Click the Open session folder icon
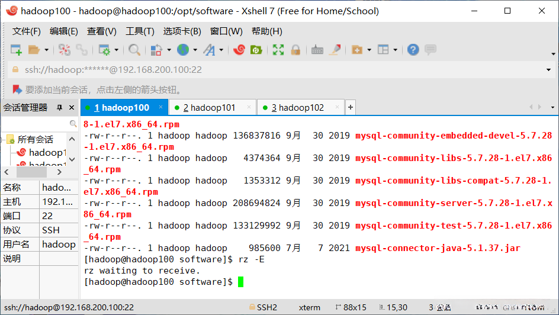Viewport: 559px width, 315px height. [x=34, y=50]
